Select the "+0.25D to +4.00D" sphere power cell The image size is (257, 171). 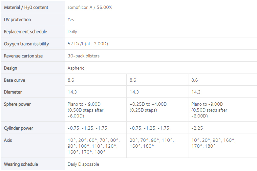[148, 107]
